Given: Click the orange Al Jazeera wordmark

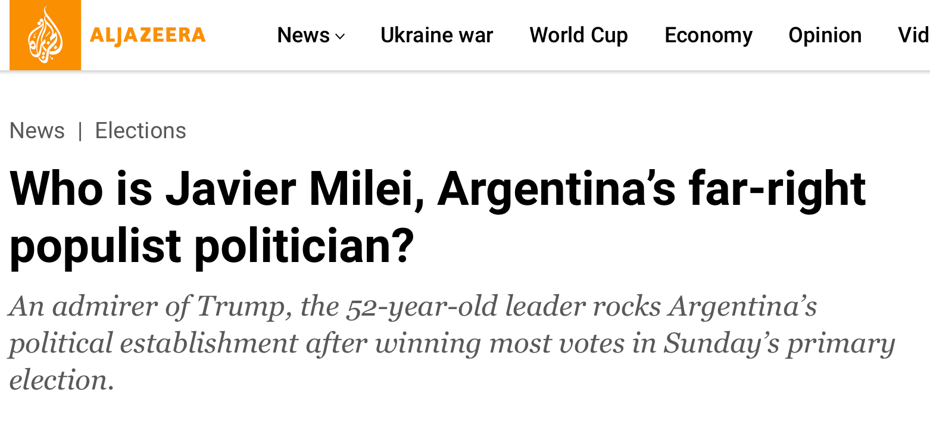Looking at the screenshot, I should click(x=147, y=35).
